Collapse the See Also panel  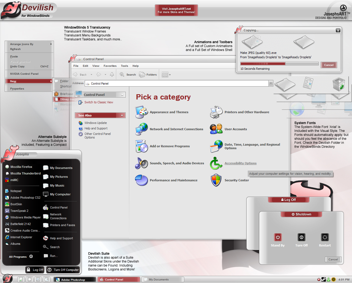pos(122,115)
